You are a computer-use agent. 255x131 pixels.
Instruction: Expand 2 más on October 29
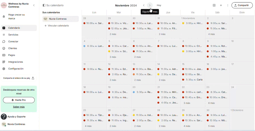click(x=113, y=34)
